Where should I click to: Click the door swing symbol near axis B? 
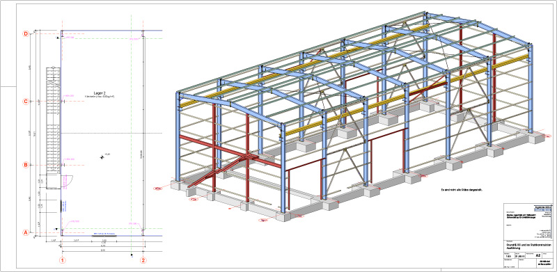tap(68, 181)
